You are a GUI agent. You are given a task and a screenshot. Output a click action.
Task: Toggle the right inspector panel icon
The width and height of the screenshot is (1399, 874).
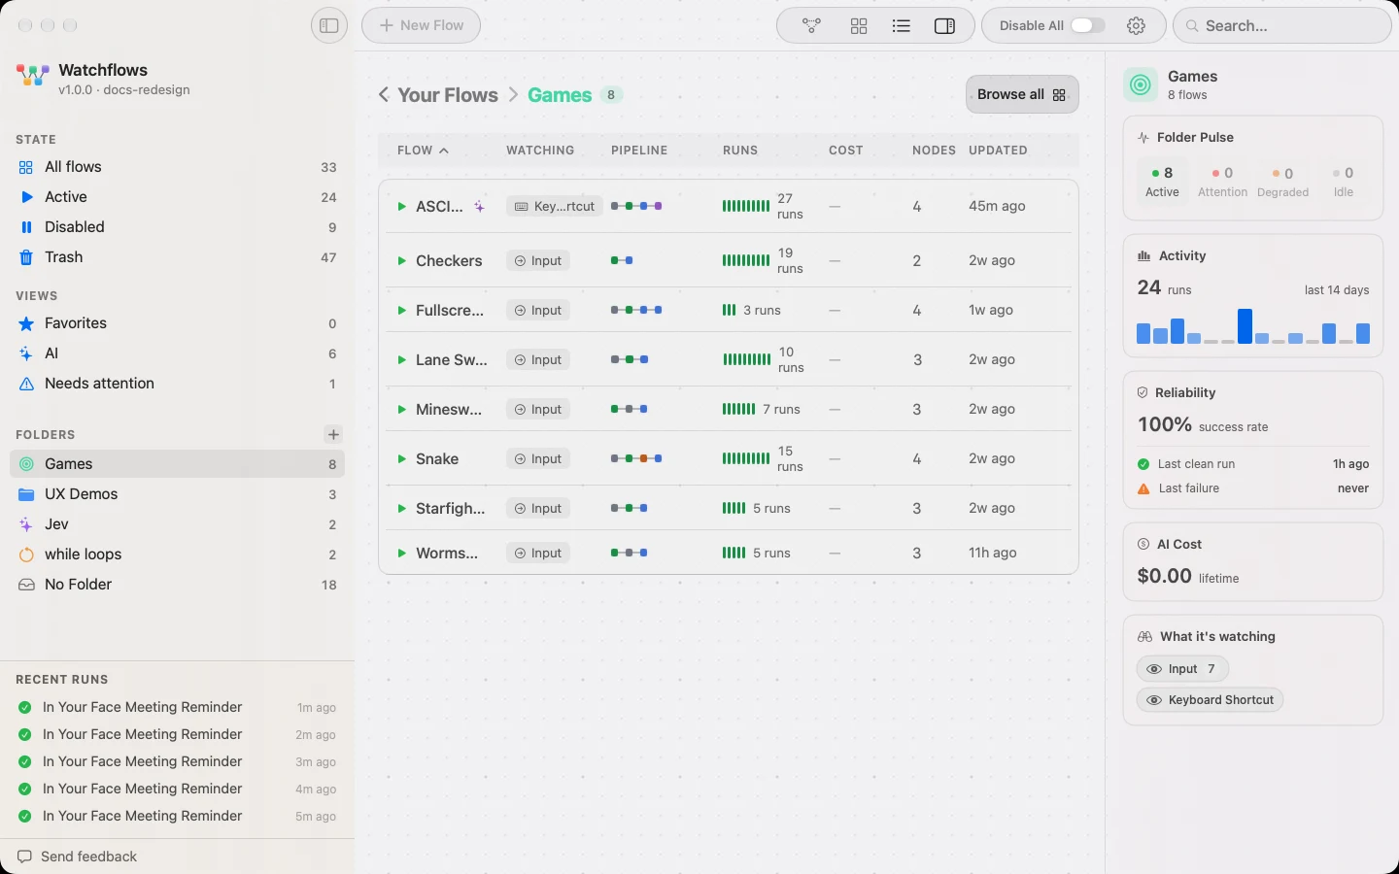[x=944, y=26]
